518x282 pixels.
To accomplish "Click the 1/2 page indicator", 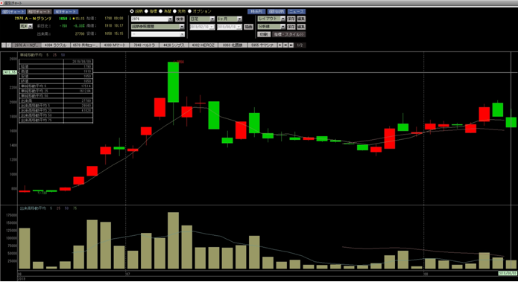I will [x=300, y=45].
